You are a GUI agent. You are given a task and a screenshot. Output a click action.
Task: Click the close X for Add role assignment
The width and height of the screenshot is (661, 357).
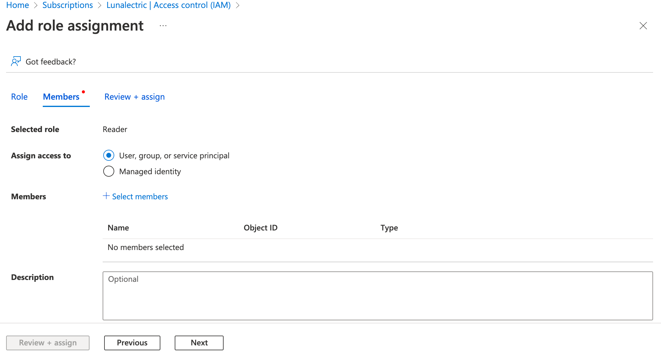[x=643, y=26]
